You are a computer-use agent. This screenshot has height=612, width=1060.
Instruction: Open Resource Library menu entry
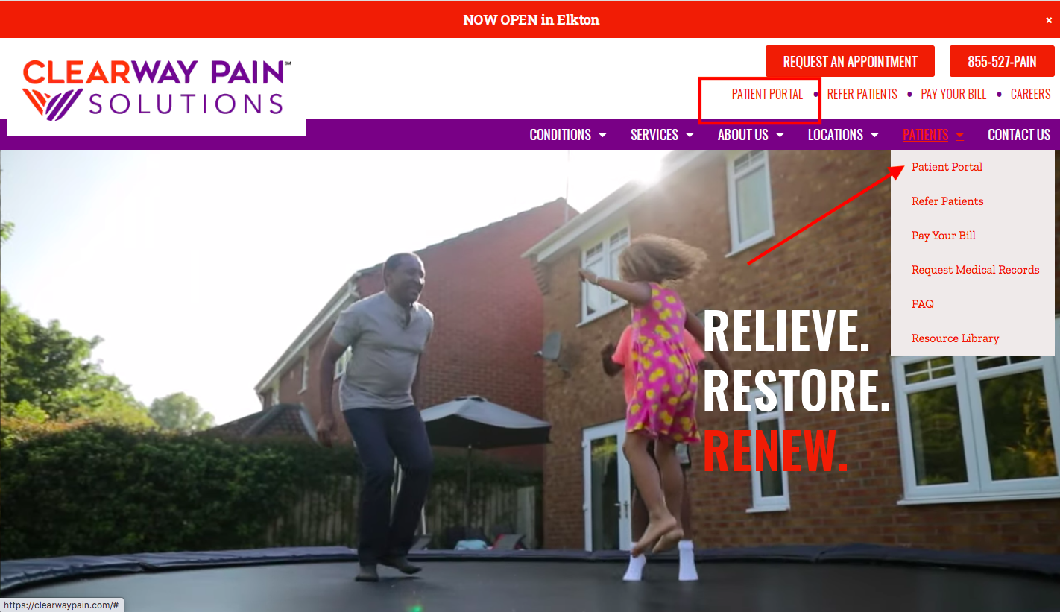[x=955, y=338]
